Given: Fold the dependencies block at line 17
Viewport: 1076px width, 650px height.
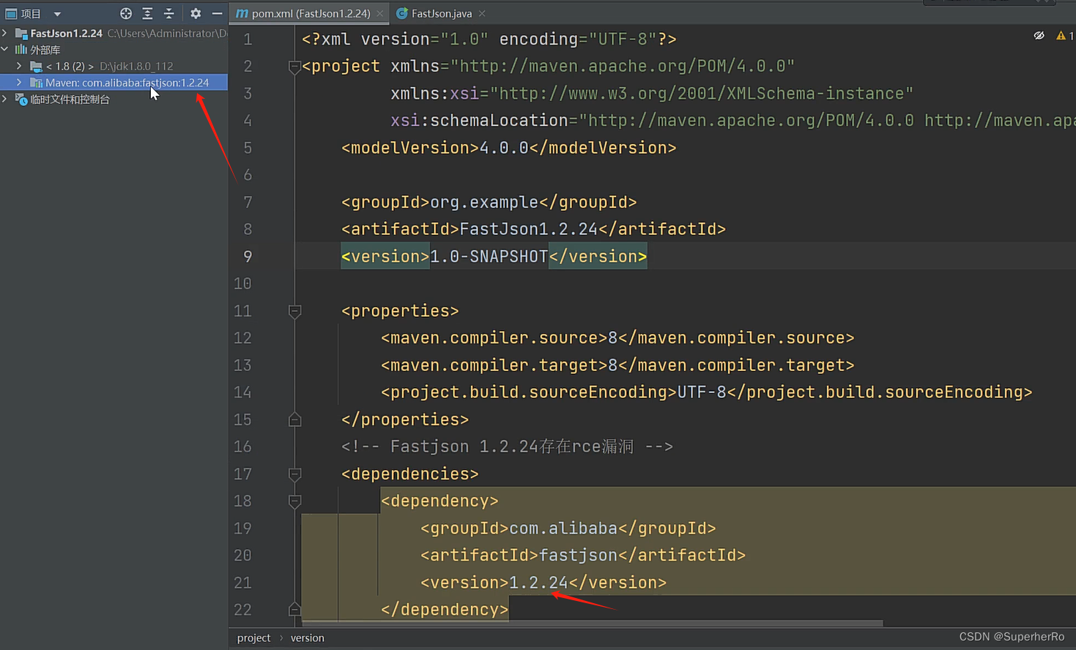Looking at the screenshot, I should 294,474.
